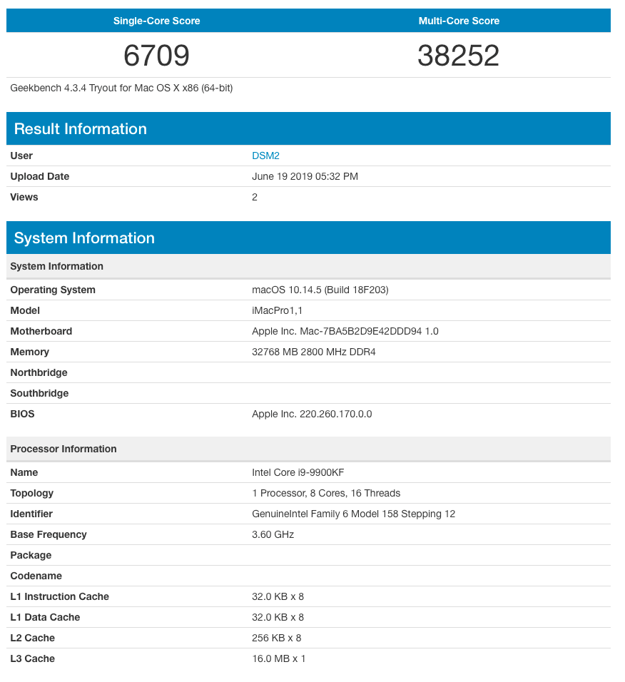Click the Geekbench 4.3.4 Tryout version text
625x682 pixels.
121,88
